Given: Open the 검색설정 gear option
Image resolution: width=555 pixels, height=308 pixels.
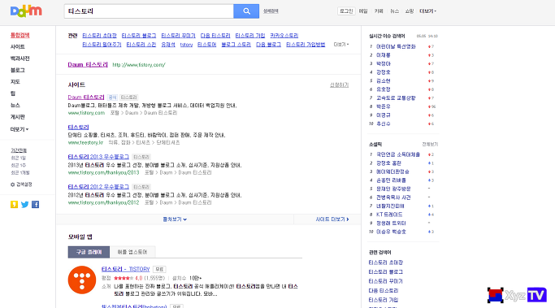Looking at the screenshot, I should [x=21, y=184].
